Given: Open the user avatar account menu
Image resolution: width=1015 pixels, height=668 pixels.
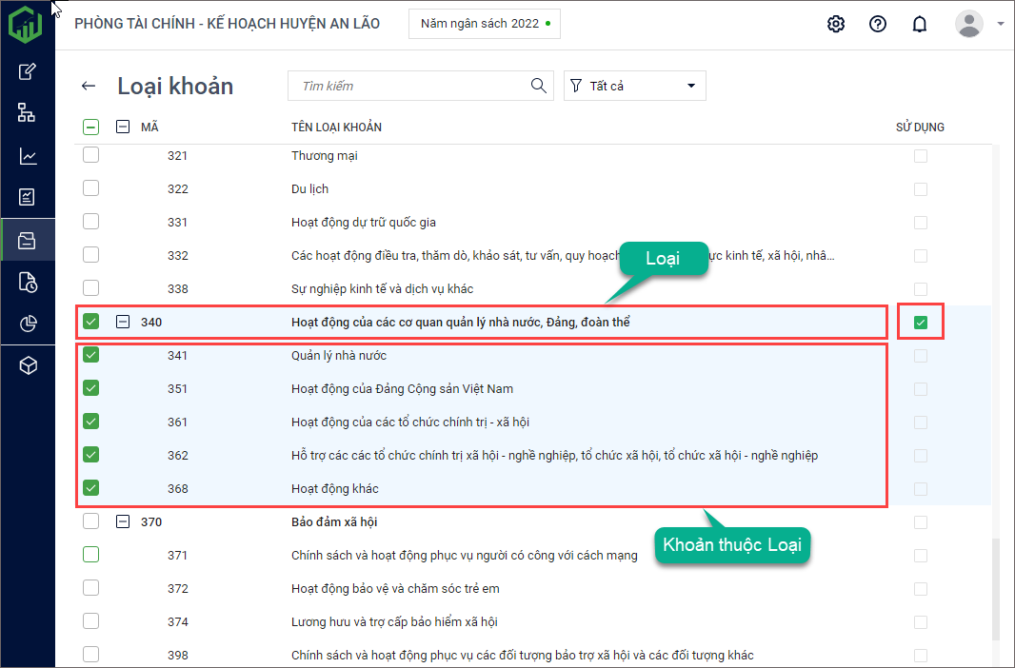Looking at the screenshot, I should [x=969, y=24].
